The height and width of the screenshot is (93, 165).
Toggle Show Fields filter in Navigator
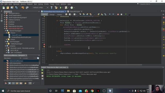click(10, 83)
